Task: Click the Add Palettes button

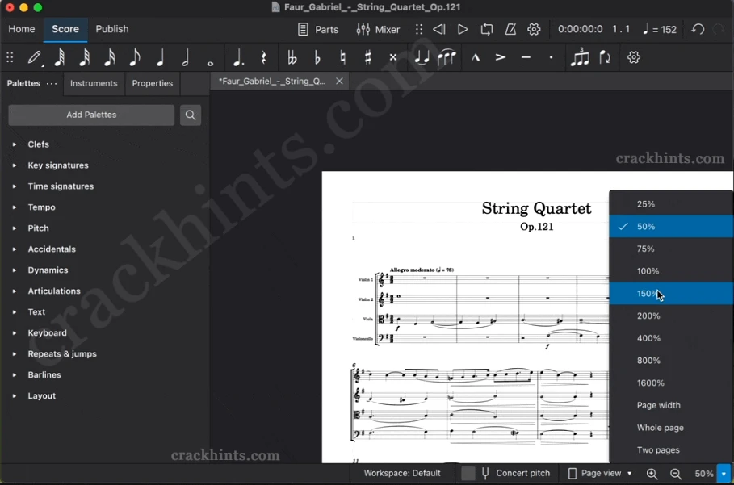Action: (90, 115)
